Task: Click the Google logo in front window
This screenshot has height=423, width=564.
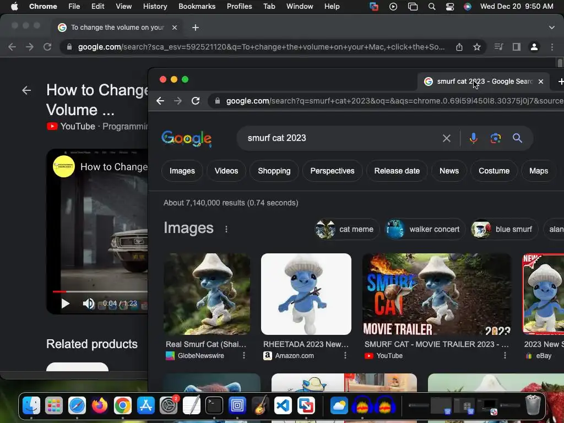Action: 186,138
